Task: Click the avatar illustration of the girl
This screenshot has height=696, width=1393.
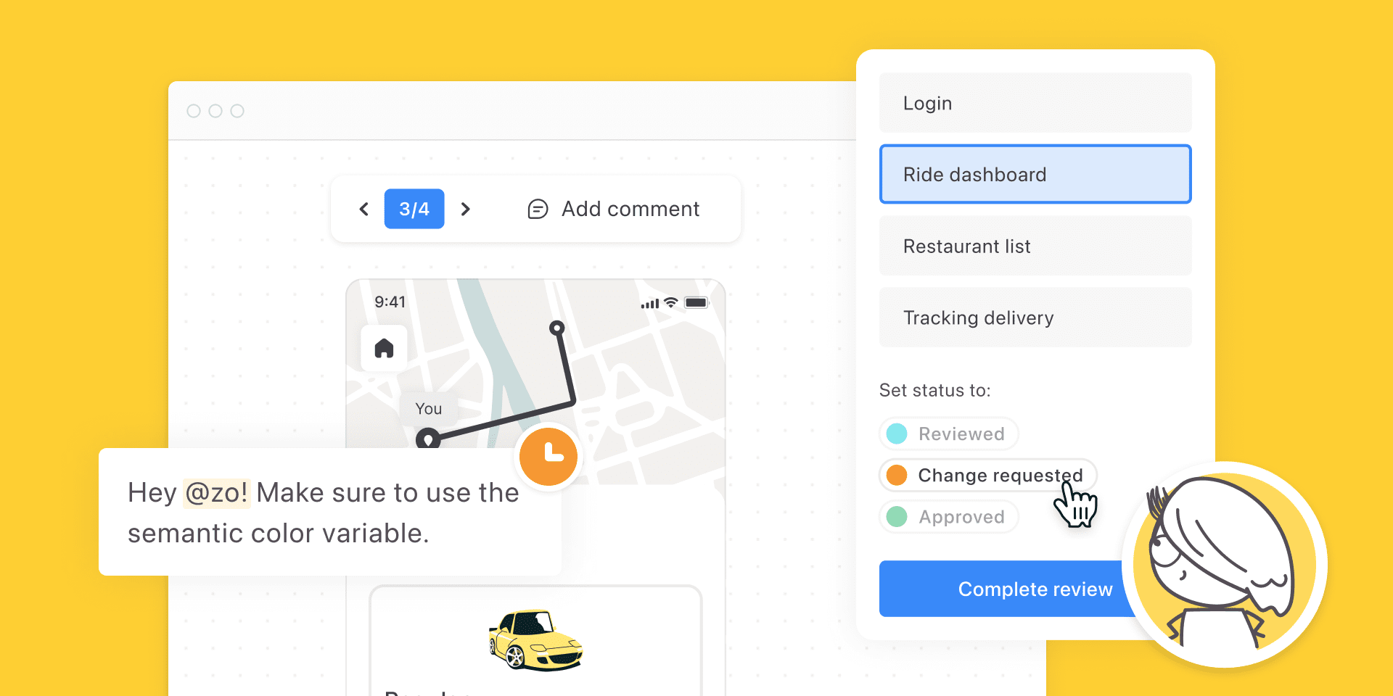Action: [1225, 565]
